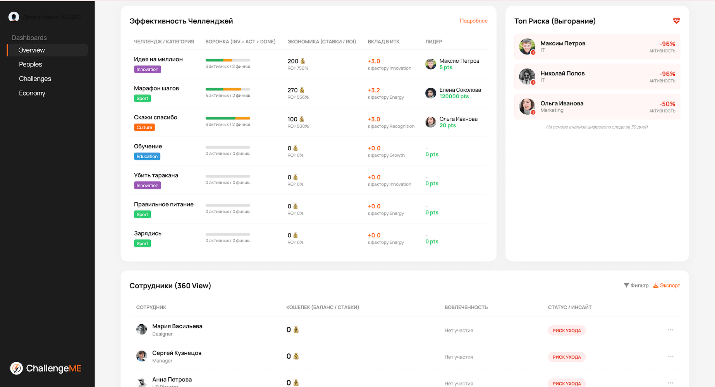Click the heart pulse icon in Топ Риска
The width and height of the screenshot is (715, 387).
point(676,21)
